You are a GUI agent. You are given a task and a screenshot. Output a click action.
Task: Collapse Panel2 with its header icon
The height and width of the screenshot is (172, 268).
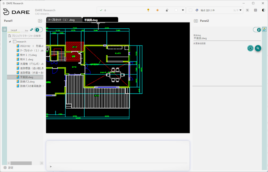(196, 21)
